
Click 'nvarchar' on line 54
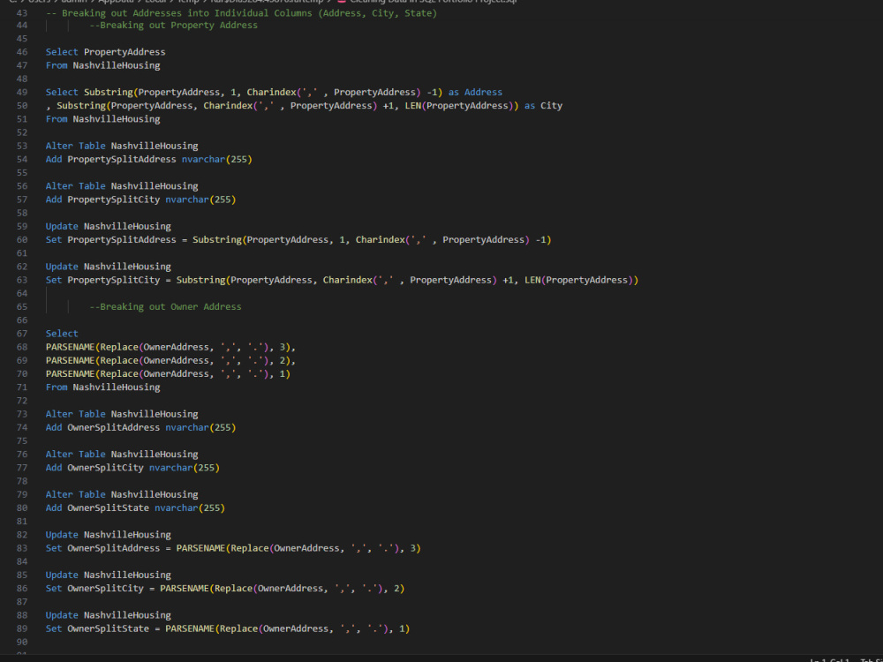(203, 159)
